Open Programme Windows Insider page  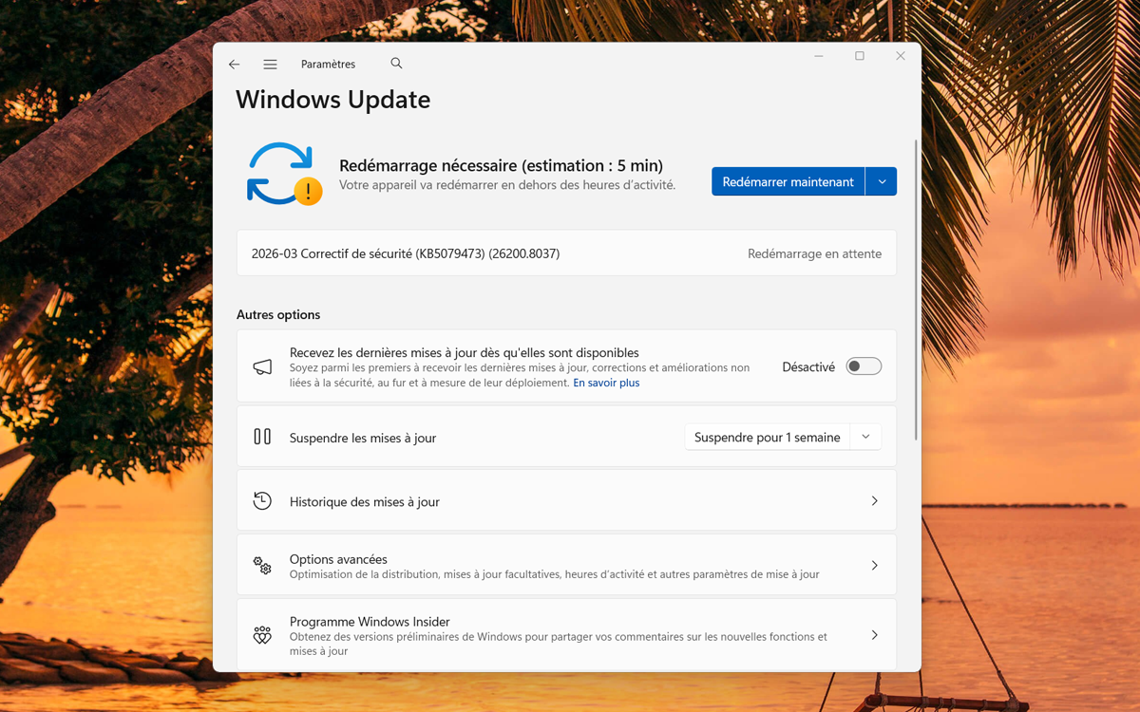(x=566, y=634)
